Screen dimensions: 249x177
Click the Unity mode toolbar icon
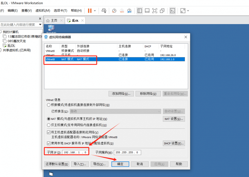(x=162, y=11)
